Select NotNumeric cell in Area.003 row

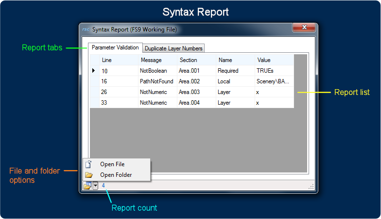point(157,92)
